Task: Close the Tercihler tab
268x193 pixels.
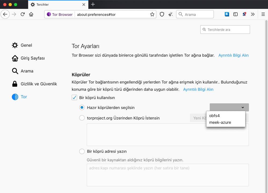Action: point(84,5)
